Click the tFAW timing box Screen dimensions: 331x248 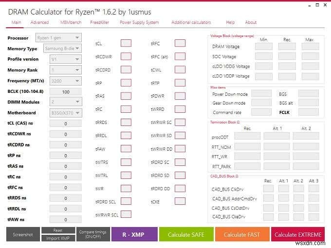tap(126, 149)
